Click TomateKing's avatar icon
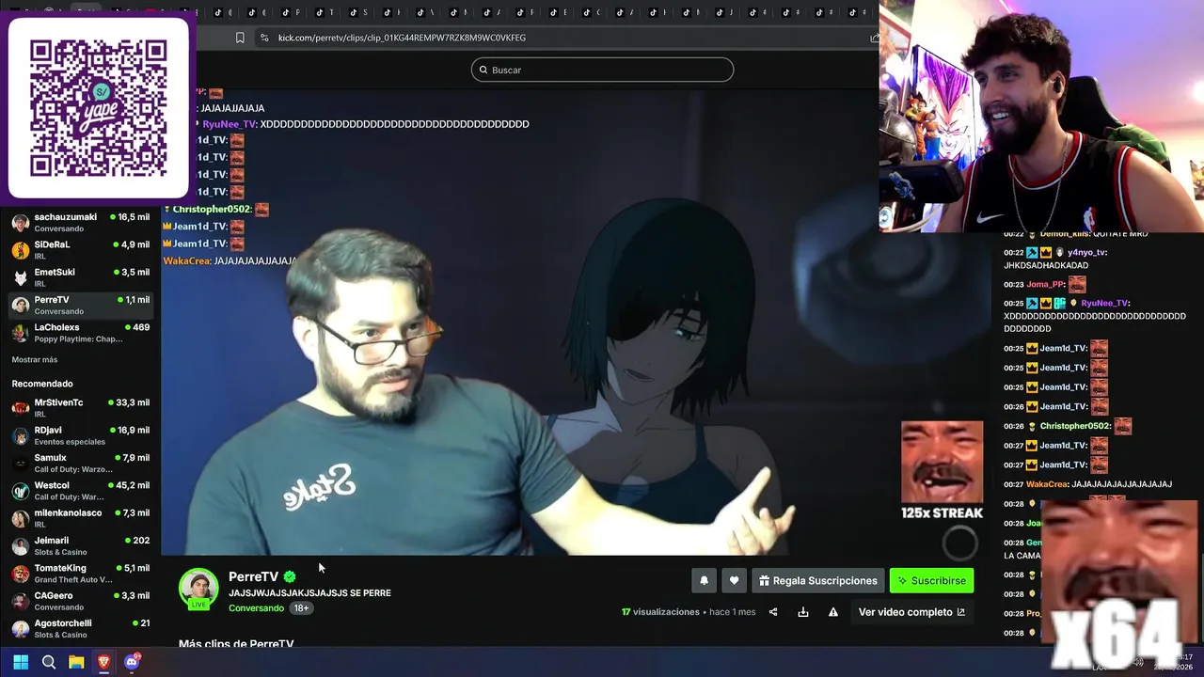 click(x=20, y=575)
